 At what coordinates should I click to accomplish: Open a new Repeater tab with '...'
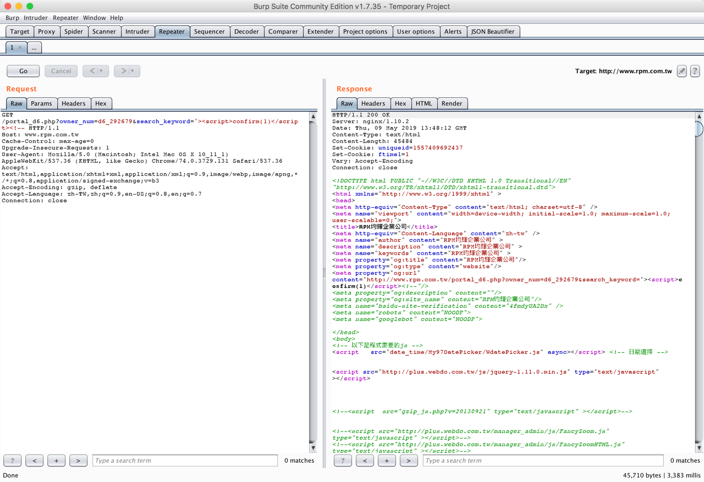[x=34, y=48]
